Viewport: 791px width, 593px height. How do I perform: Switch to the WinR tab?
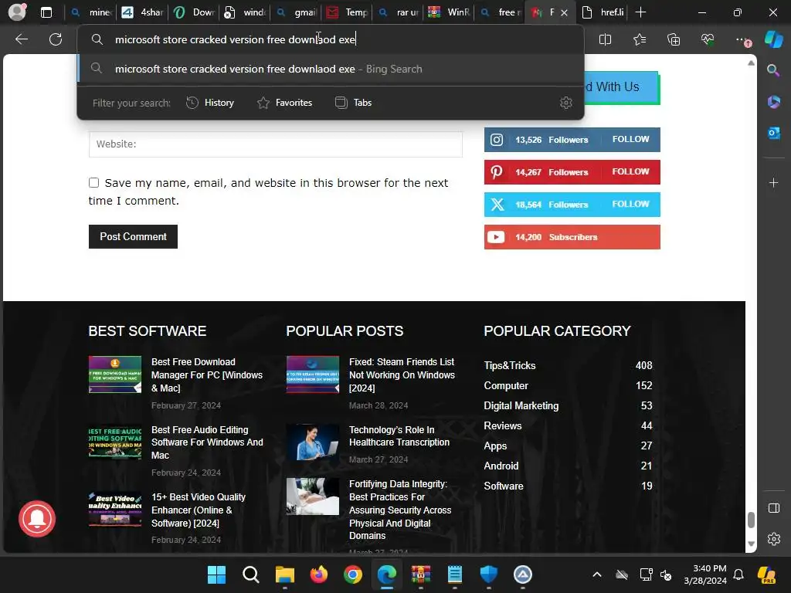pyautogui.click(x=449, y=12)
